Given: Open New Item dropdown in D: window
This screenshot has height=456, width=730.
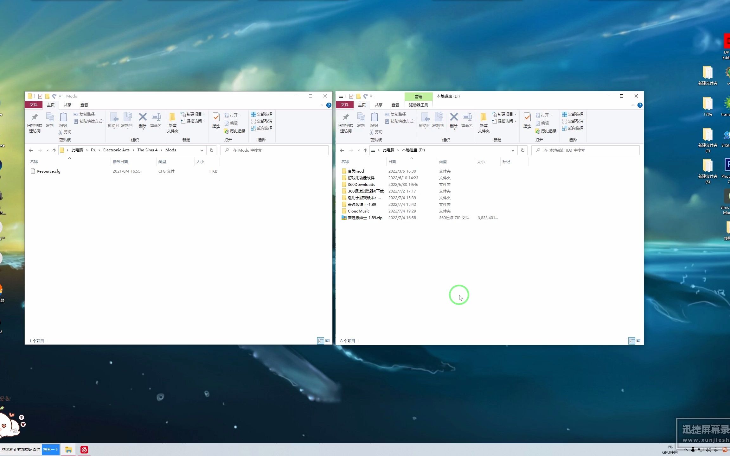Looking at the screenshot, I should pyautogui.click(x=504, y=114).
